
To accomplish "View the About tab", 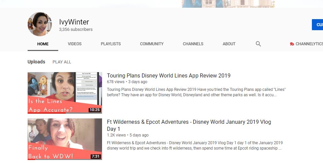I will pos(229,44).
